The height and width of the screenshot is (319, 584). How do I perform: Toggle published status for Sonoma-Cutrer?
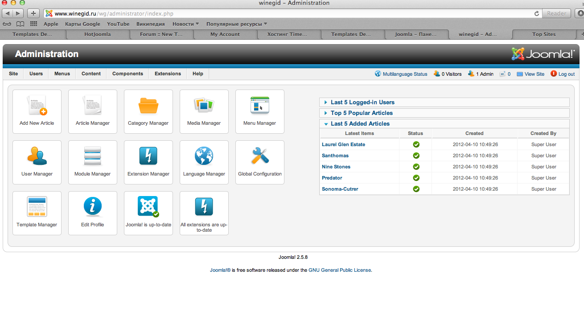tap(416, 189)
